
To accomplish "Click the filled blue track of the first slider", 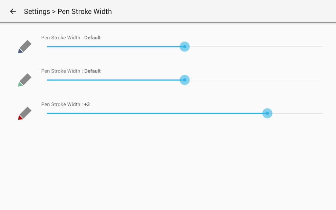I will [x=113, y=47].
